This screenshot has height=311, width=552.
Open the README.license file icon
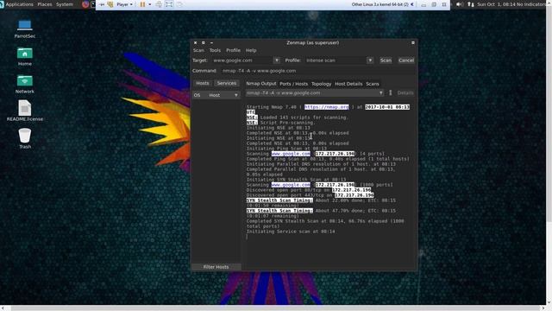25,111
